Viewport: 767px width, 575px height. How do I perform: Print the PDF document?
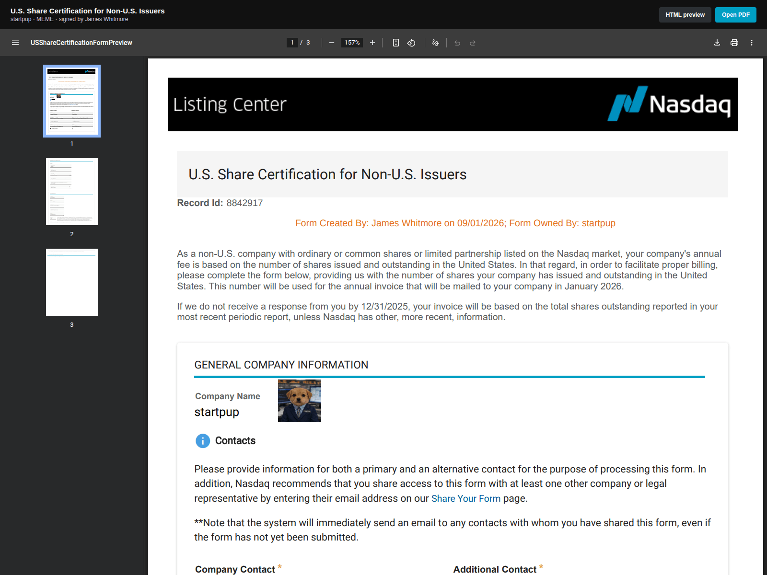(734, 43)
